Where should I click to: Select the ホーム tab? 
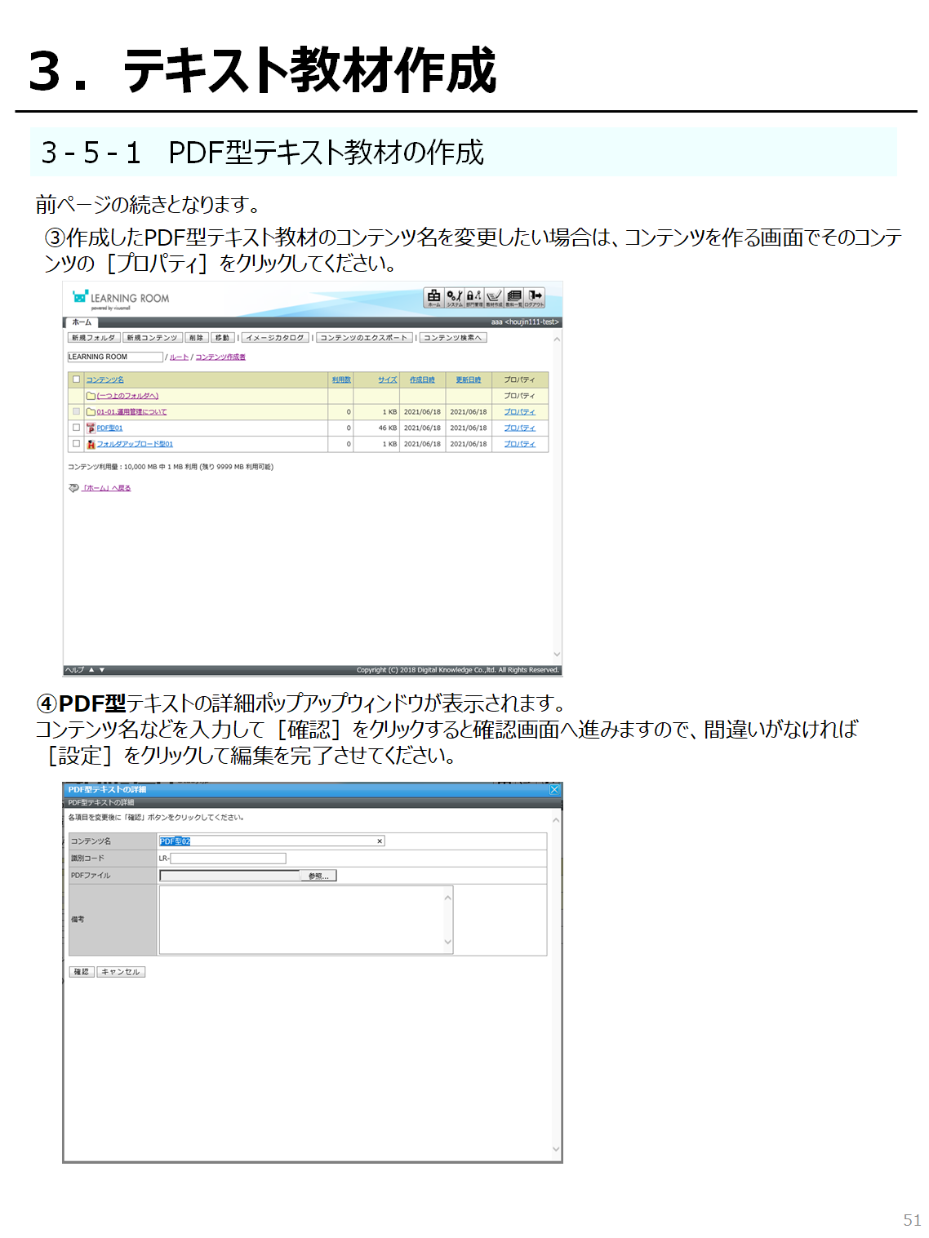[82, 322]
